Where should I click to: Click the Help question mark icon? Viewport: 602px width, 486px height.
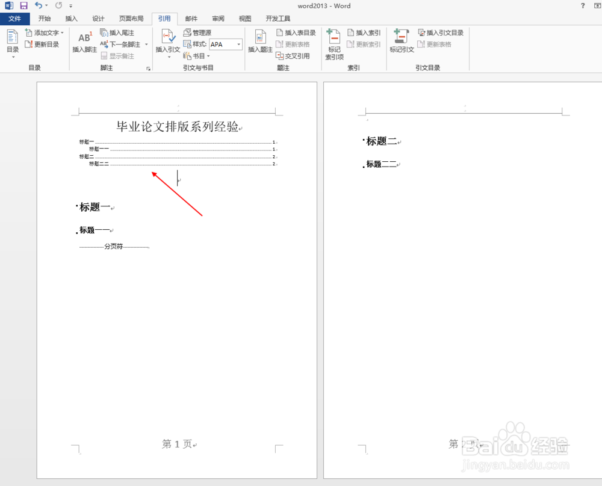pos(582,5)
